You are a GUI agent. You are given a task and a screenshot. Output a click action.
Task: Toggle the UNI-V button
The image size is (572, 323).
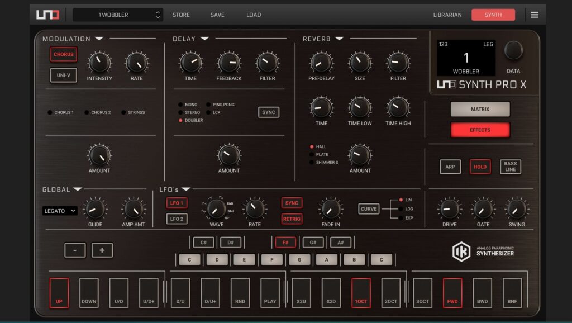click(x=64, y=75)
